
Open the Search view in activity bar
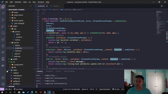coord(3,13)
